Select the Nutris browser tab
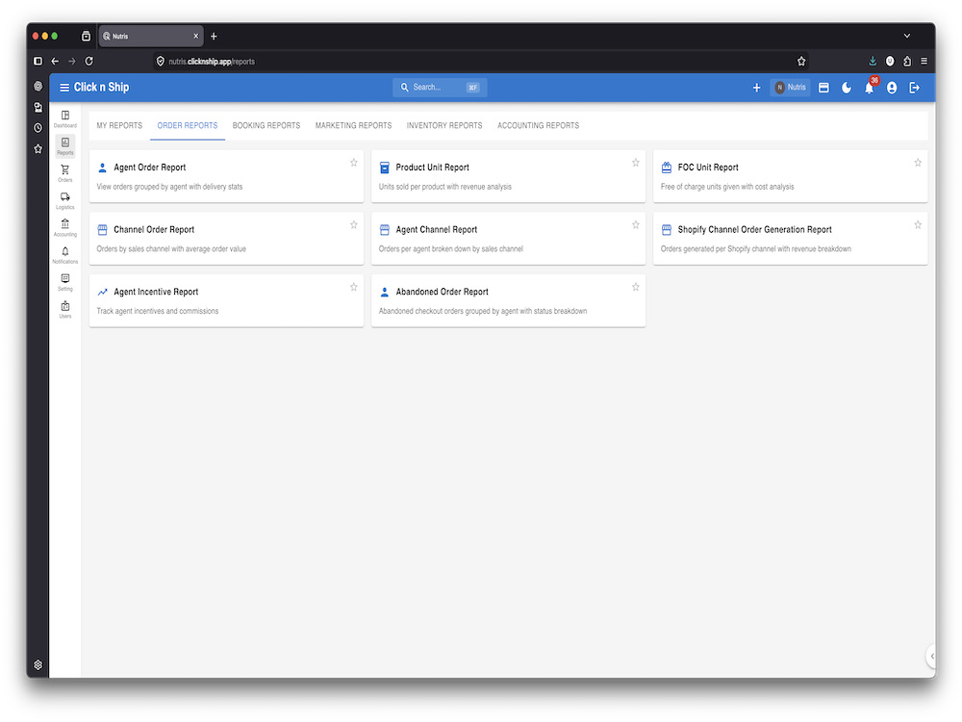 pyautogui.click(x=151, y=37)
